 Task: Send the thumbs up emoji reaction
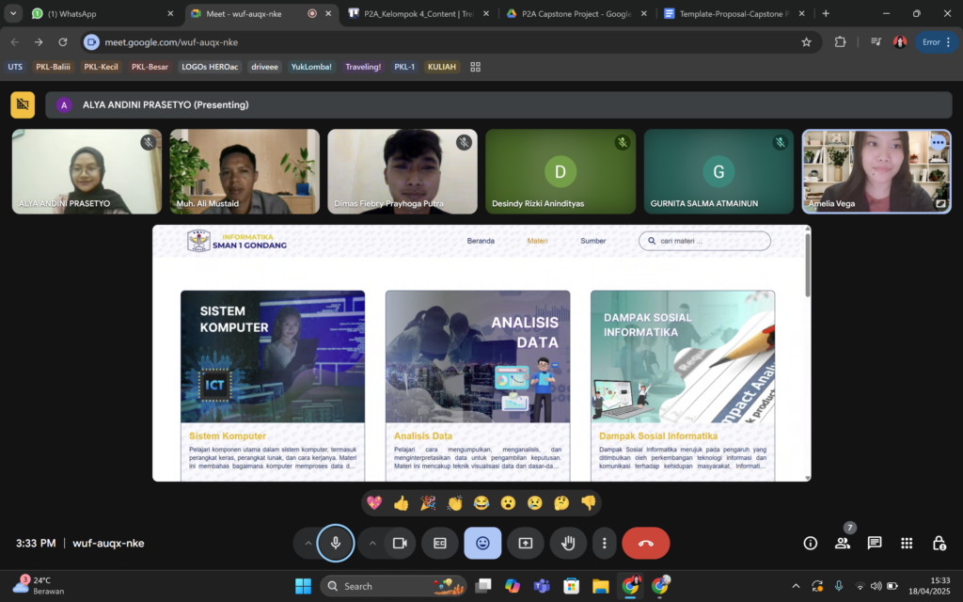[402, 503]
